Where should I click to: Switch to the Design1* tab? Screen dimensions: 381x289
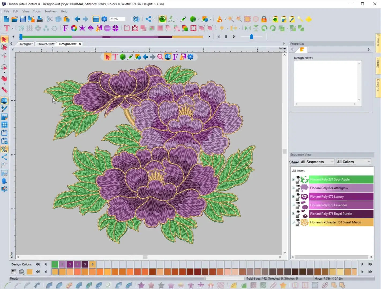click(26, 44)
